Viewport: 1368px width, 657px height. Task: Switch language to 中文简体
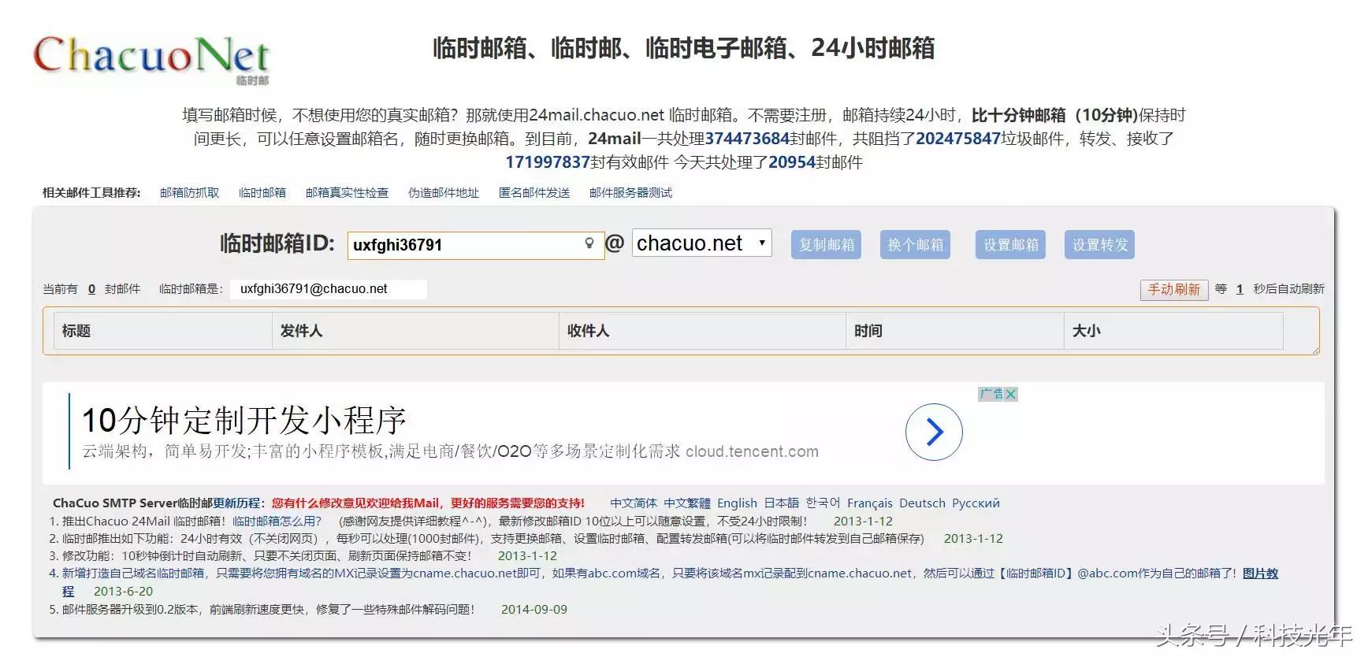point(634,503)
